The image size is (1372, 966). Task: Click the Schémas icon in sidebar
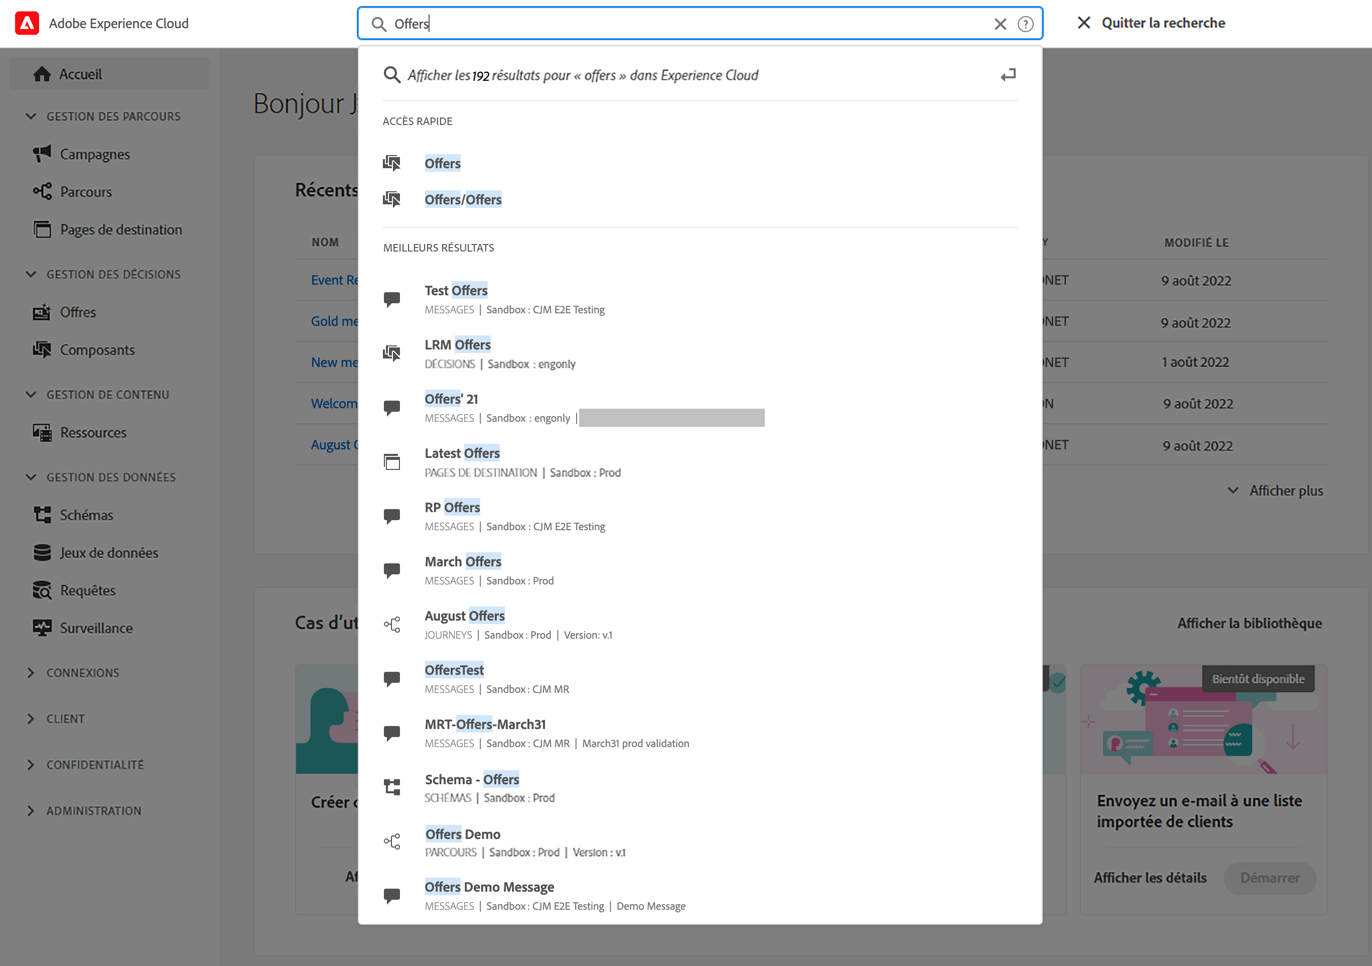pyautogui.click(x=42, y=515)
